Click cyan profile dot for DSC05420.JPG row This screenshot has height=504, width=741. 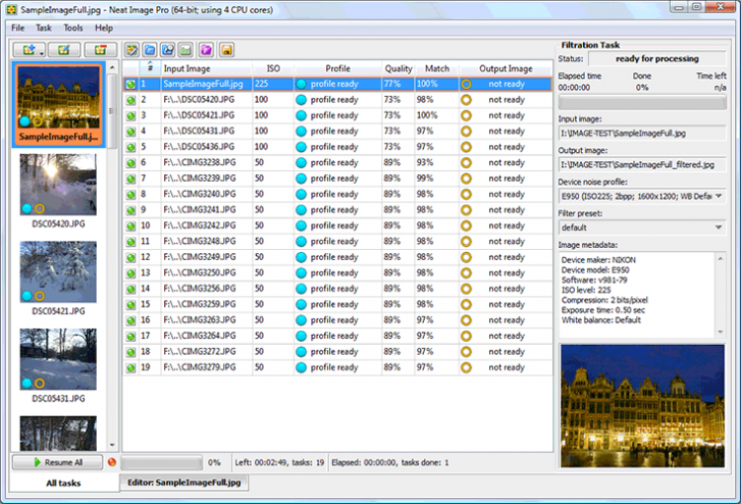pos(301,100)
